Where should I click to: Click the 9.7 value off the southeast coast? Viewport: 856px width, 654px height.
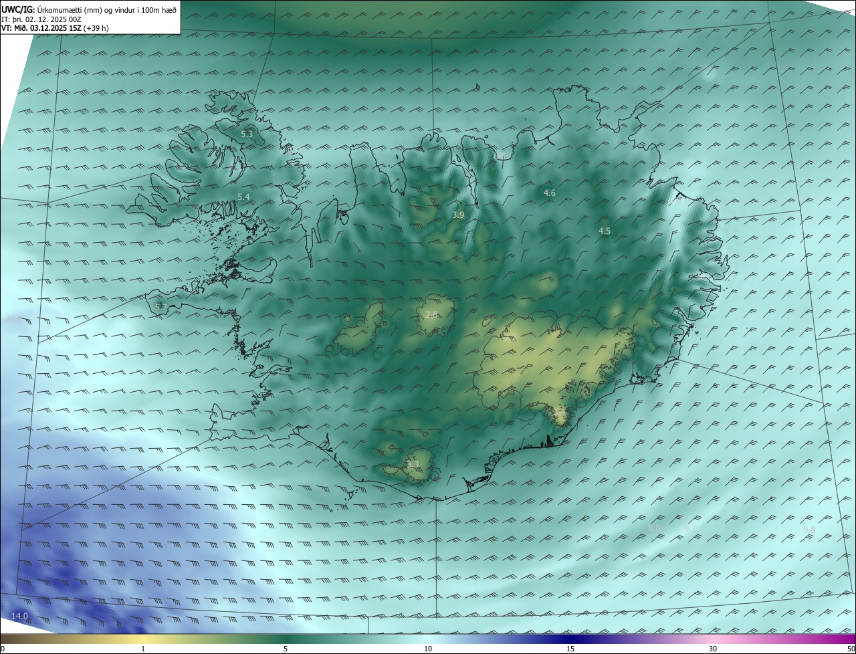690,528
